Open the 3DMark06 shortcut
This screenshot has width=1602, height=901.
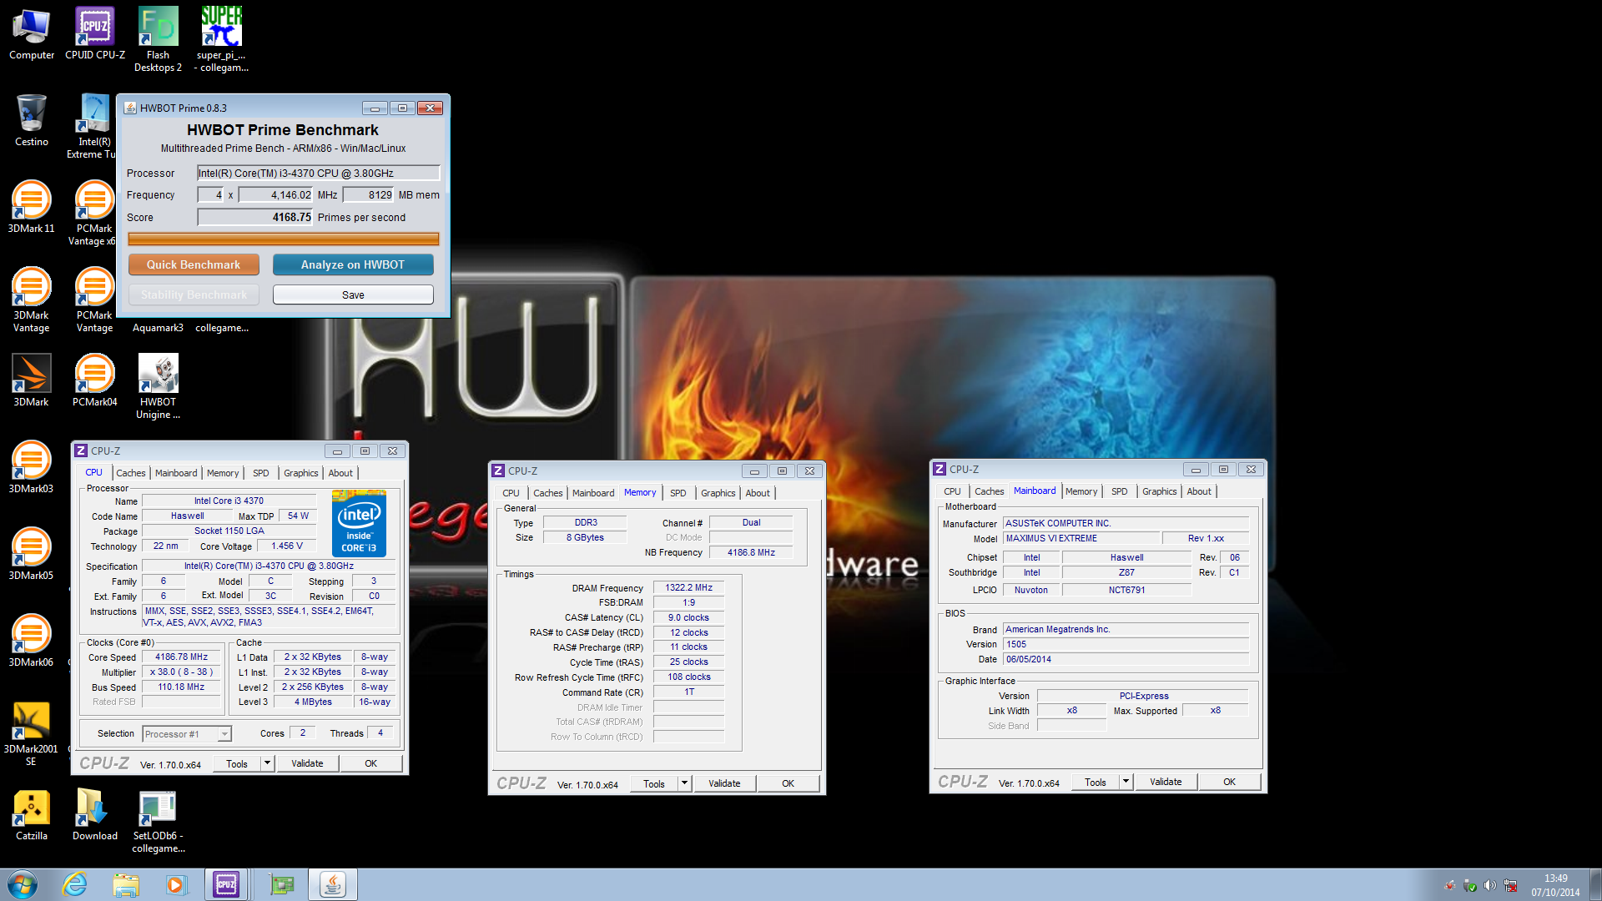pos(32,641)
